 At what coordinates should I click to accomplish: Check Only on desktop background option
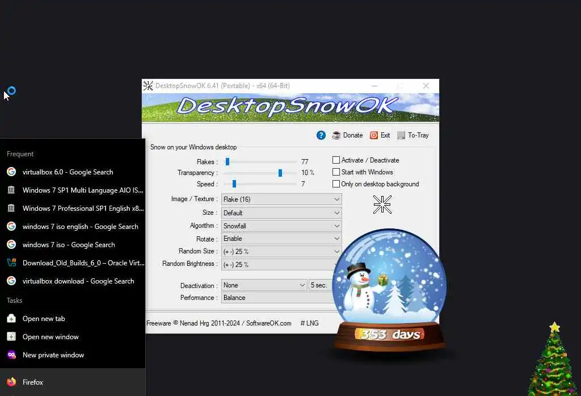tap(336, 184)
